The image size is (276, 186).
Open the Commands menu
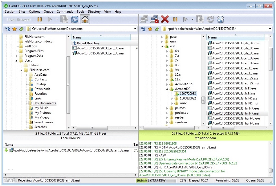pyautogui.click(x=65, y=12)
